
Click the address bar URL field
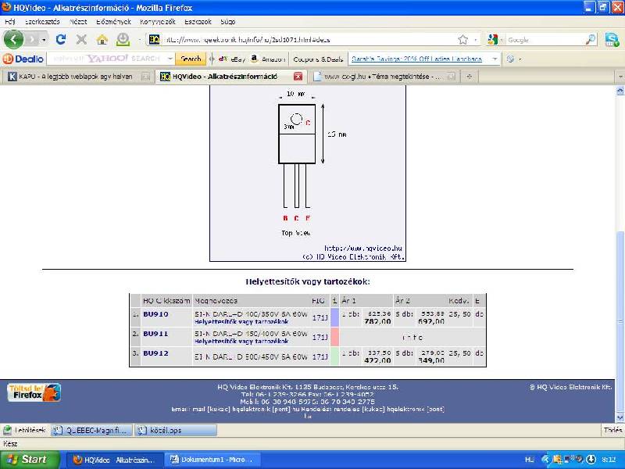point(305,39)
